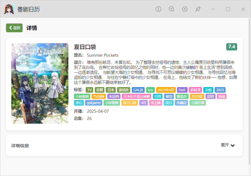
Task: Click the blue 2025 tag
Action: click(220, 90)
